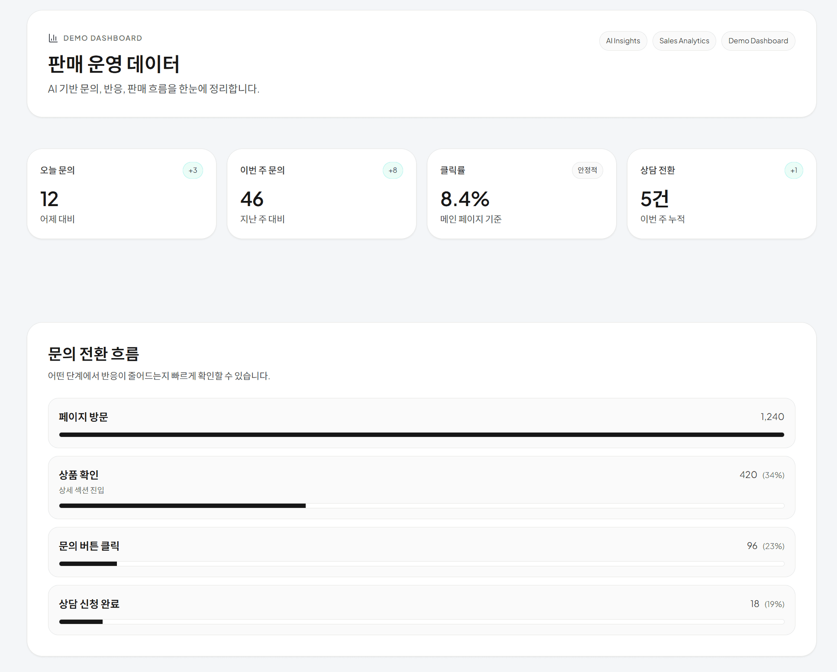Image resolution: width=837 pixels, height=672 pixels.
Task: Select the 오늘 문의 stat card
Action: [x=122, y=193]
